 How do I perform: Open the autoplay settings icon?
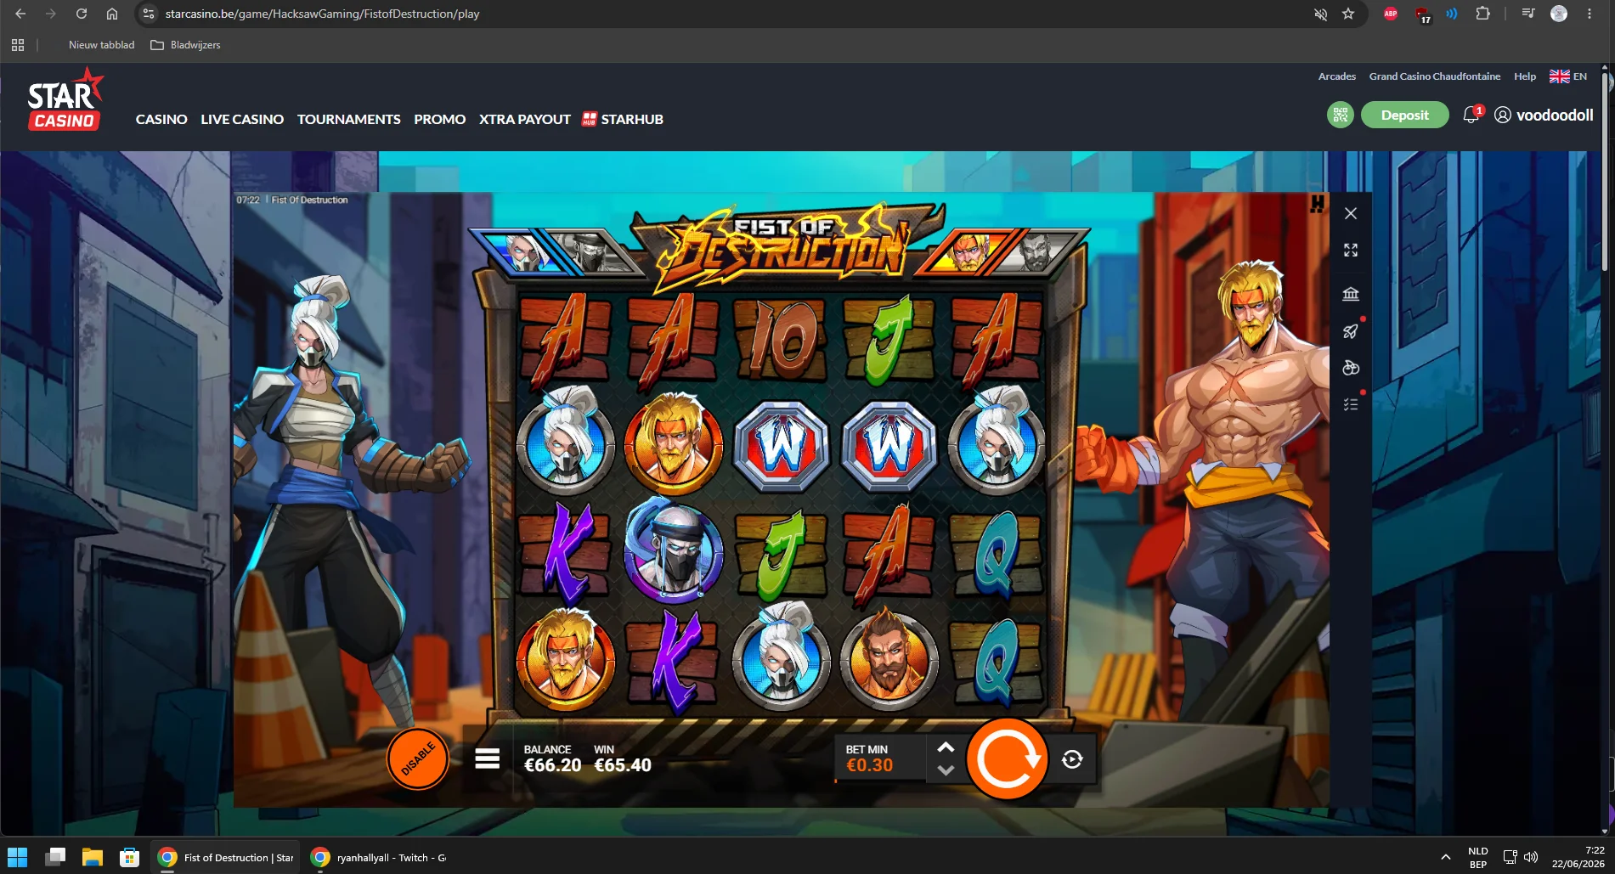coord(1072,759)
